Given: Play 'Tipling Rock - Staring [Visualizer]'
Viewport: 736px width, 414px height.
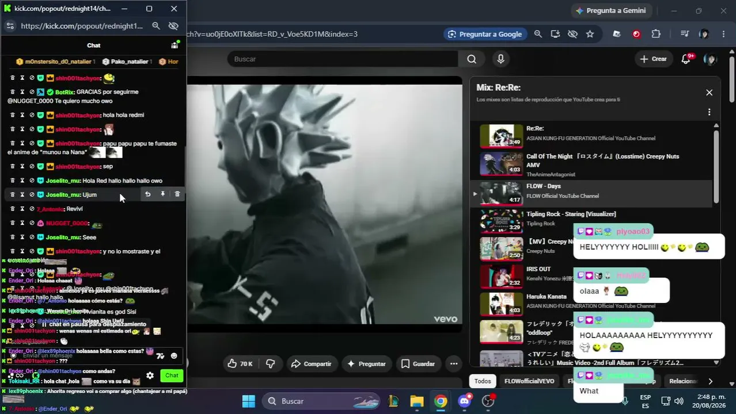Looking at the screenshot, I should (x=592, y=221).
